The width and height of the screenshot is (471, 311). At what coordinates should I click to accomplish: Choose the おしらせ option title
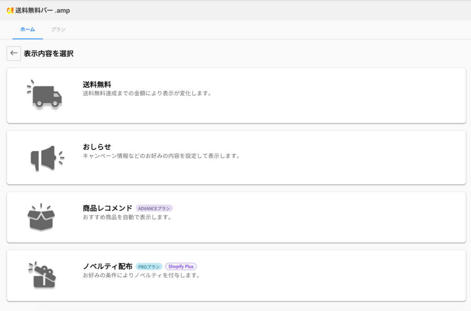coord(97,147)
